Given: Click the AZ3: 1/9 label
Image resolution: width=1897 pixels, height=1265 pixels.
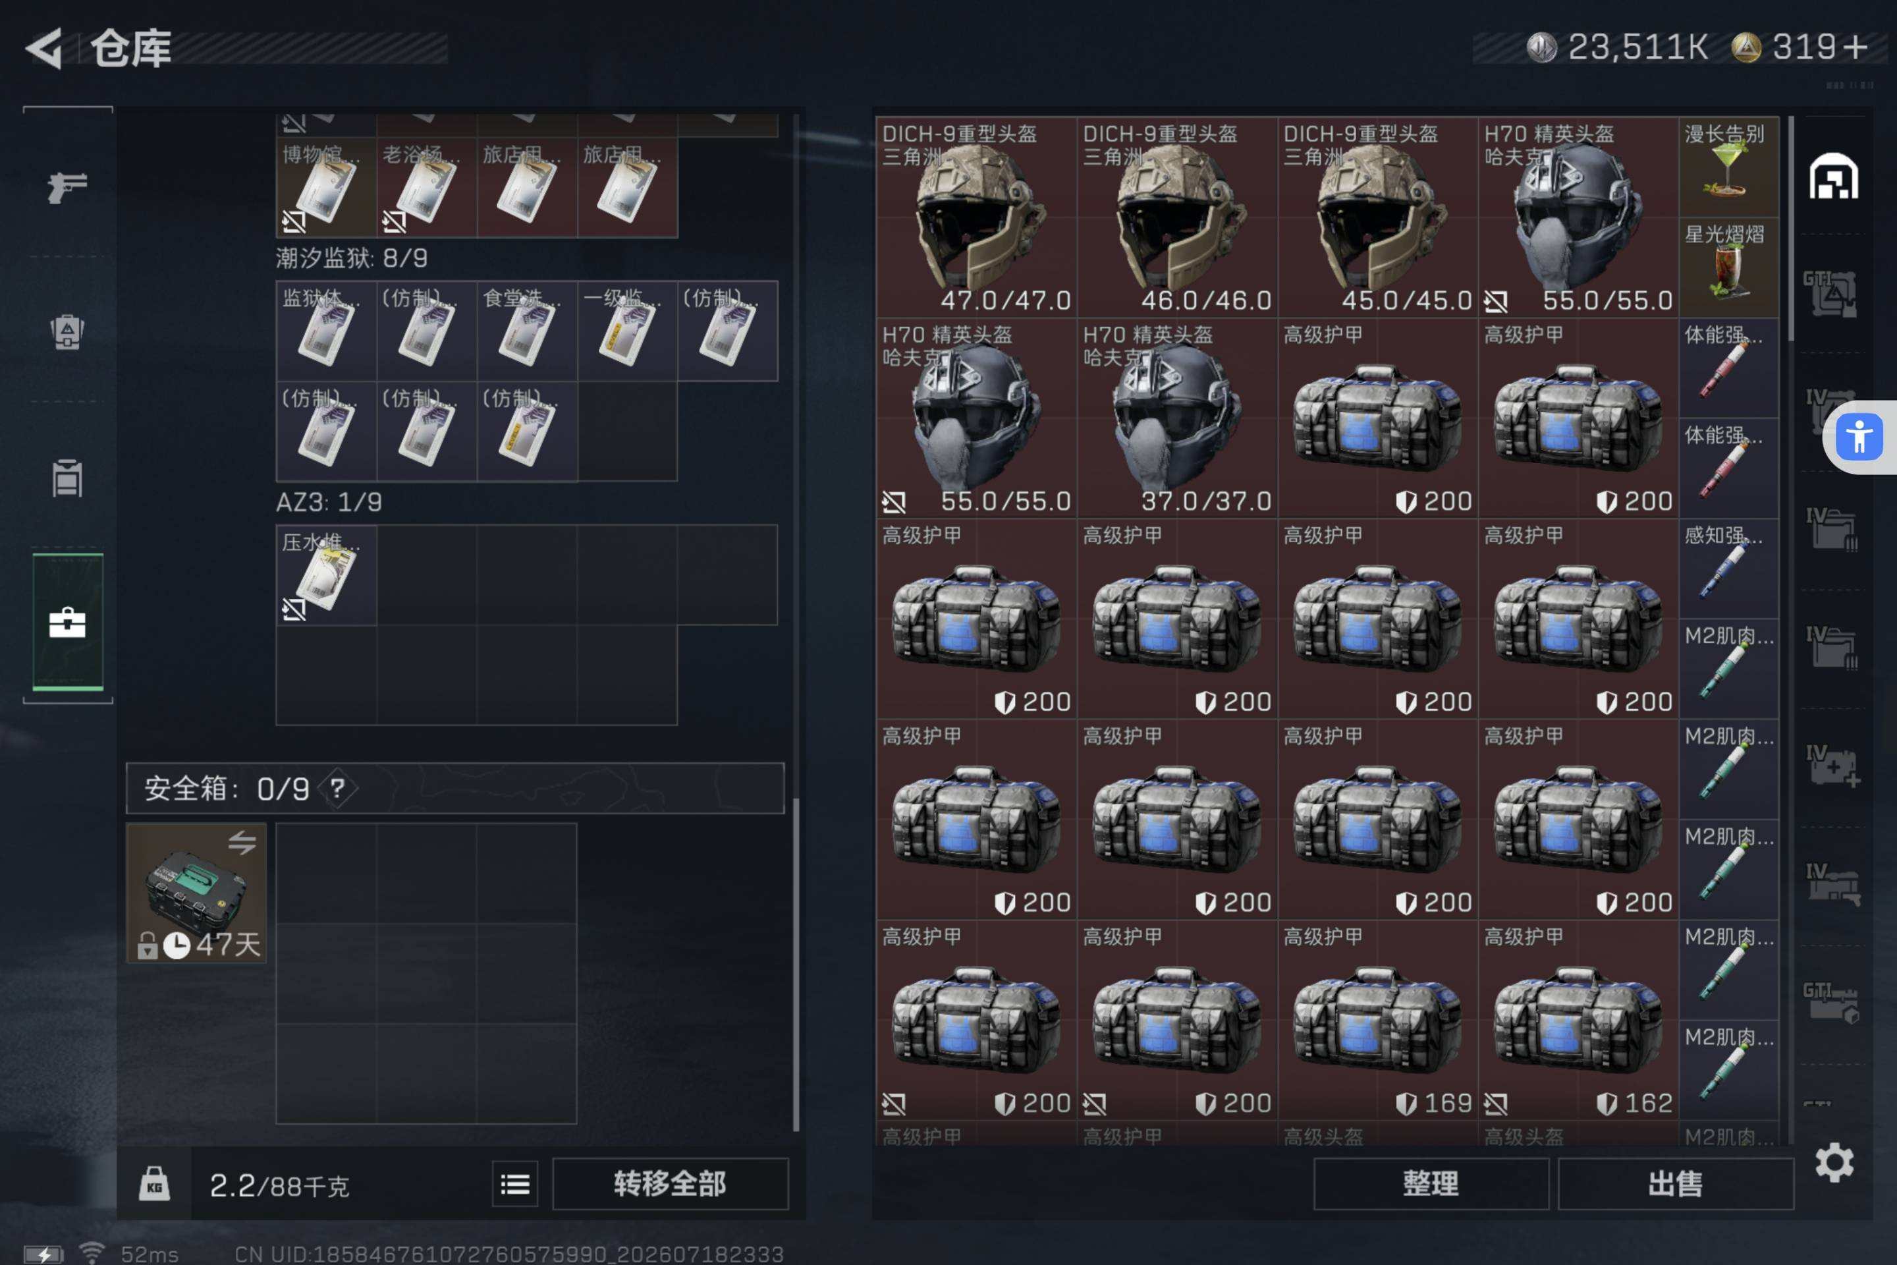Looking at the screenshot, I should [x=329, y=503].
